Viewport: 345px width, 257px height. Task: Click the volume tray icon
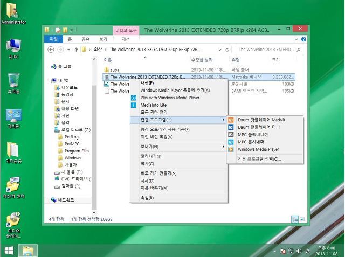pyautogui.click(x=299, y=251)
